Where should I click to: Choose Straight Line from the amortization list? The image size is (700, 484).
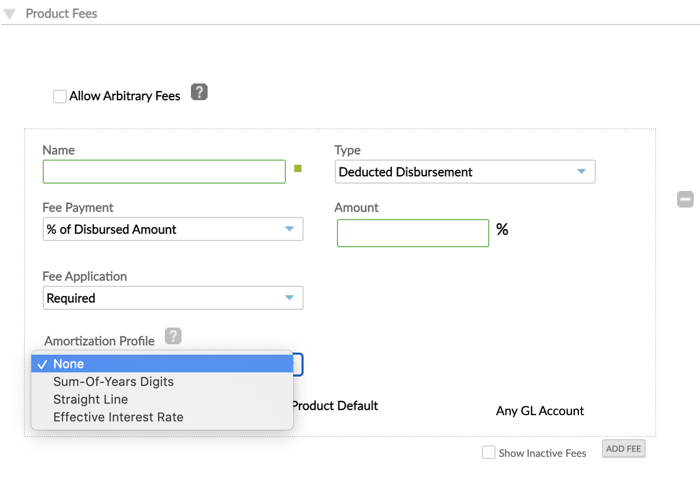(90, 399)
